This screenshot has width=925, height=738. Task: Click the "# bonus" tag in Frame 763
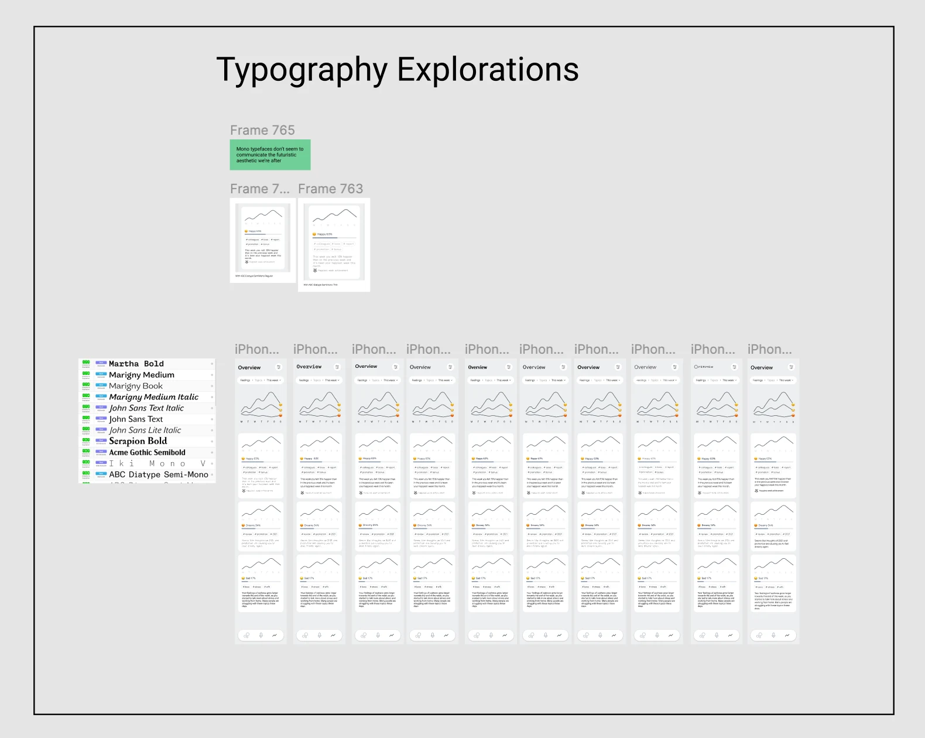[x=337, y=250]
